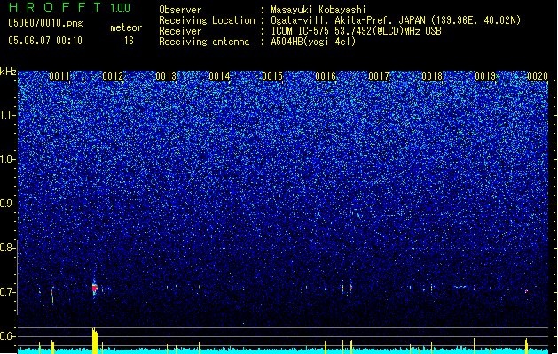Click the 1.1 kHz axis tick label
Image resolution: width=558 pixels, height=354 pixels.
(8, 115)
